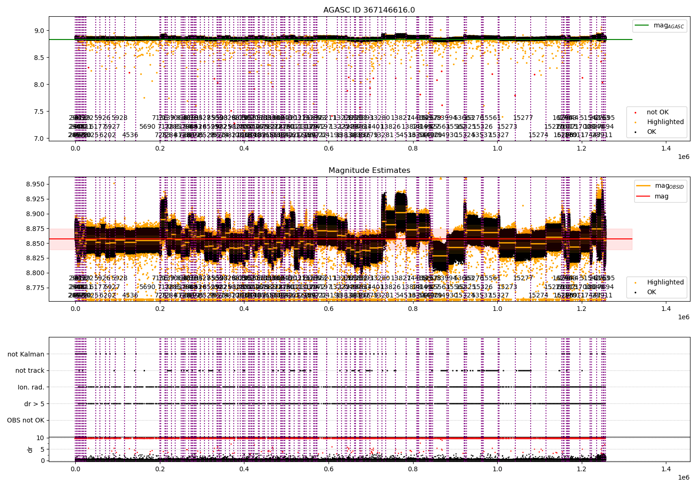Click obsid label 15277 in the top panel
697x488 pixels.
pos(523,118)
